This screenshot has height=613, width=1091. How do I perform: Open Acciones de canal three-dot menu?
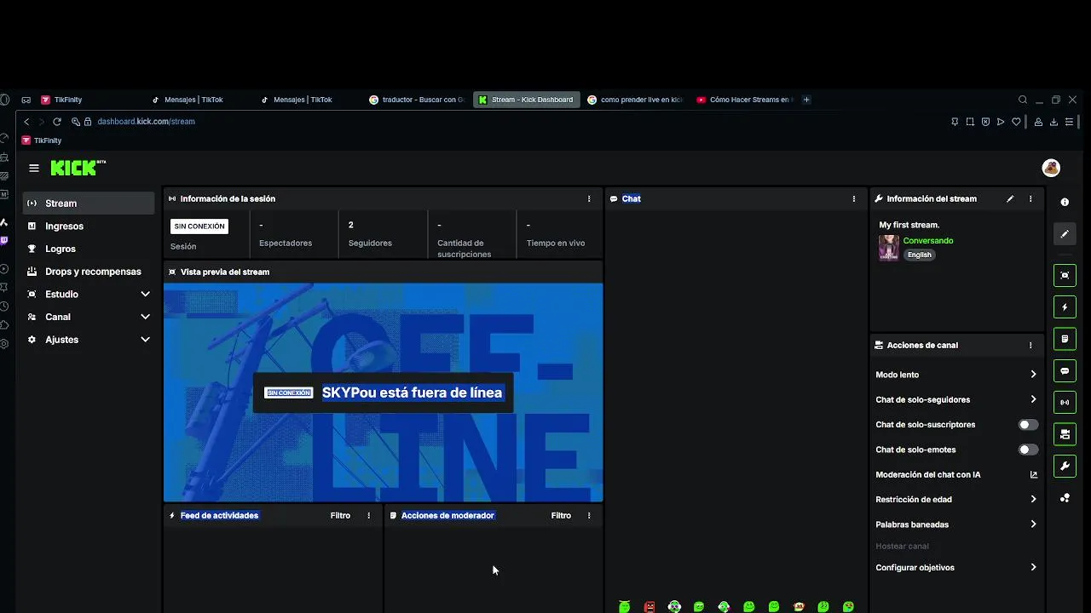click(1030, 345)
